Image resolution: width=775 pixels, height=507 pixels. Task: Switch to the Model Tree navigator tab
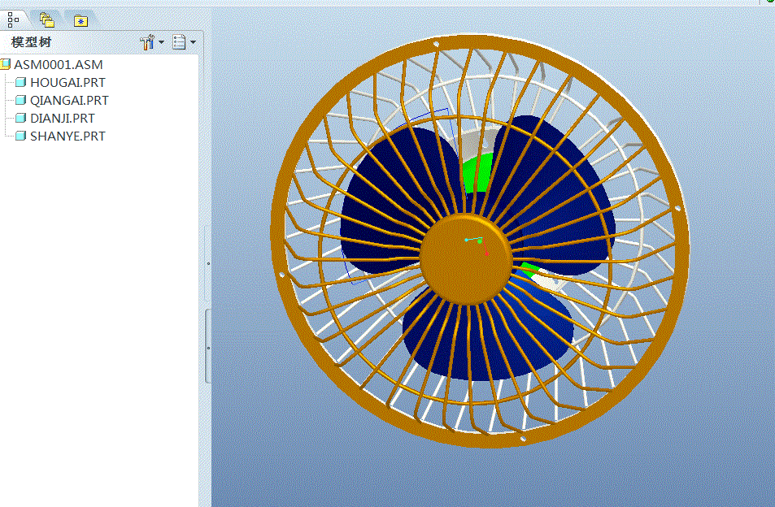[x=13, y=19]
